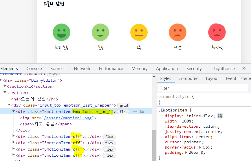Edit the align-items center value

pos(203,137)
